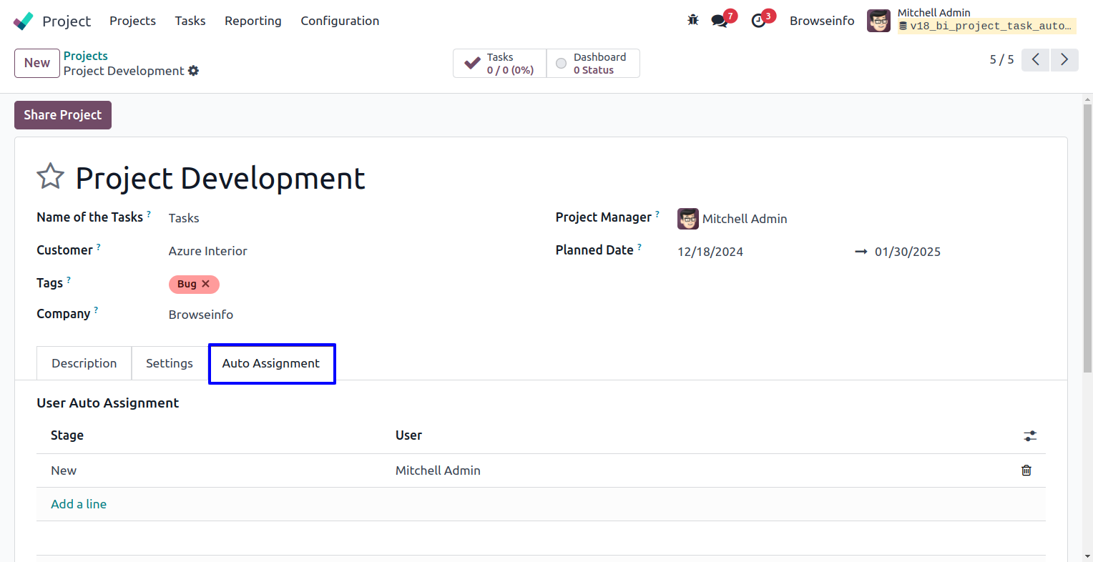Open column options adjust icon
The image size is (1093, 562).
click(1029, 435)
